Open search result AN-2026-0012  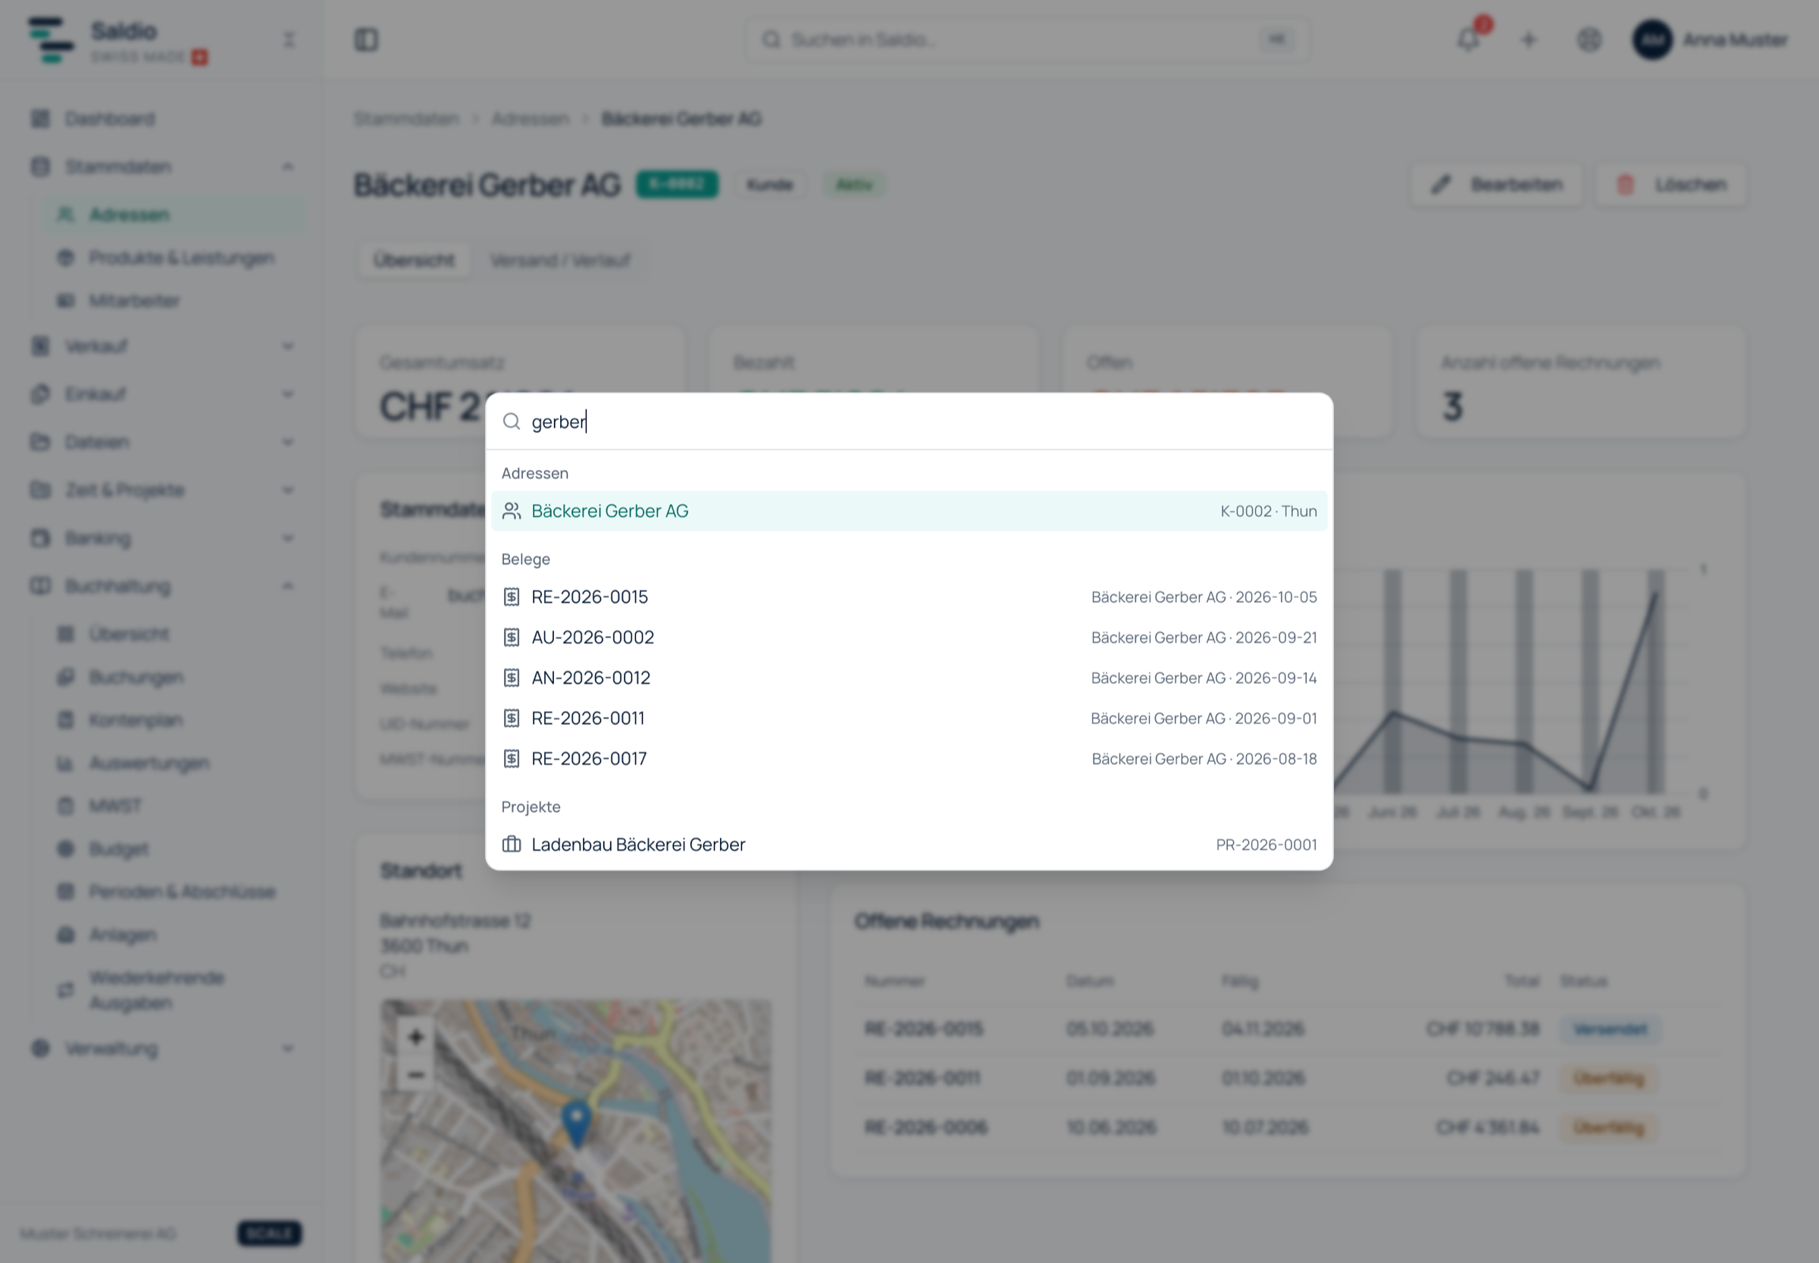[909, 678]
